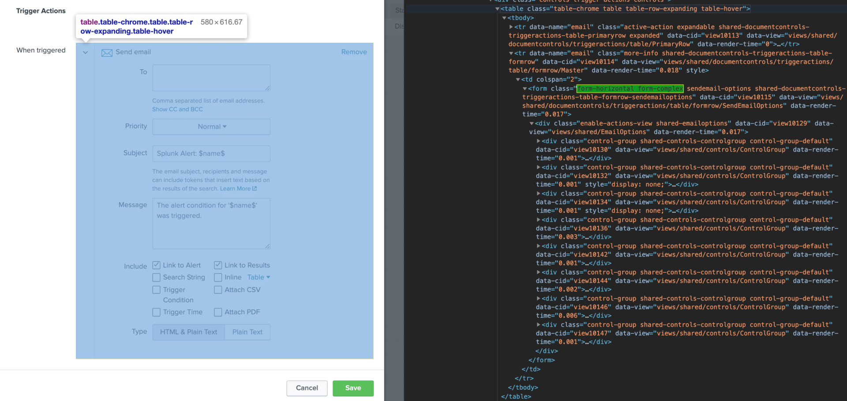
Task: Click the Save button
Action: coord(353,388)
